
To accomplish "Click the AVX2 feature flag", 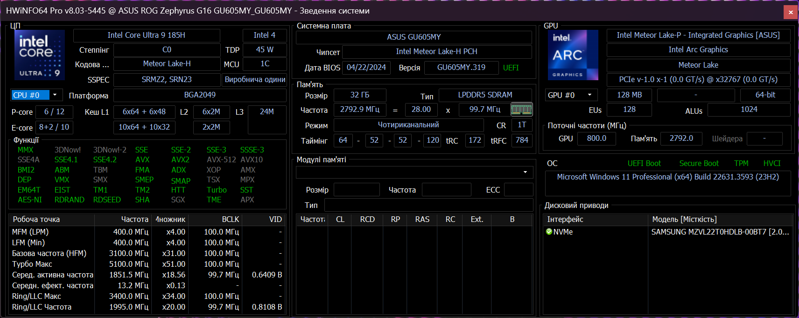I will coord(180,160).
